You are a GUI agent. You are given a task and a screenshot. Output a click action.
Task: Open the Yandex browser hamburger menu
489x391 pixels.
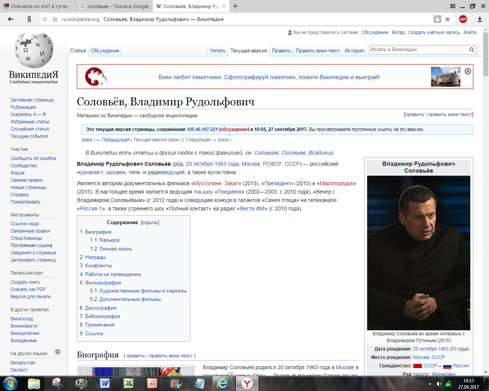click(x=453, y=6)
